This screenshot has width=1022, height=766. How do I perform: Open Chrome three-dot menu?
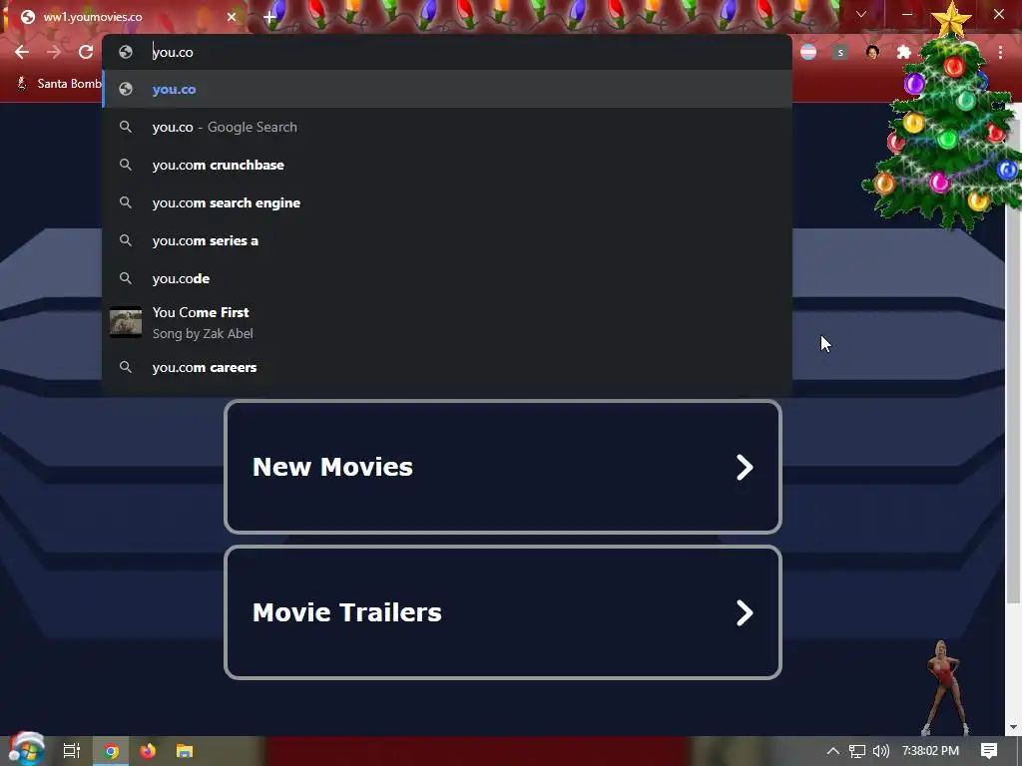click(1000, 52)
